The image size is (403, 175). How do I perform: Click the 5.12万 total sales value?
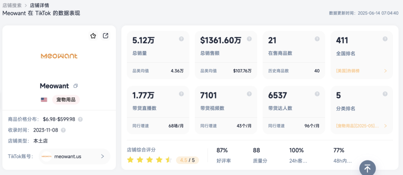pyautogui.click(x=143, y=40)
